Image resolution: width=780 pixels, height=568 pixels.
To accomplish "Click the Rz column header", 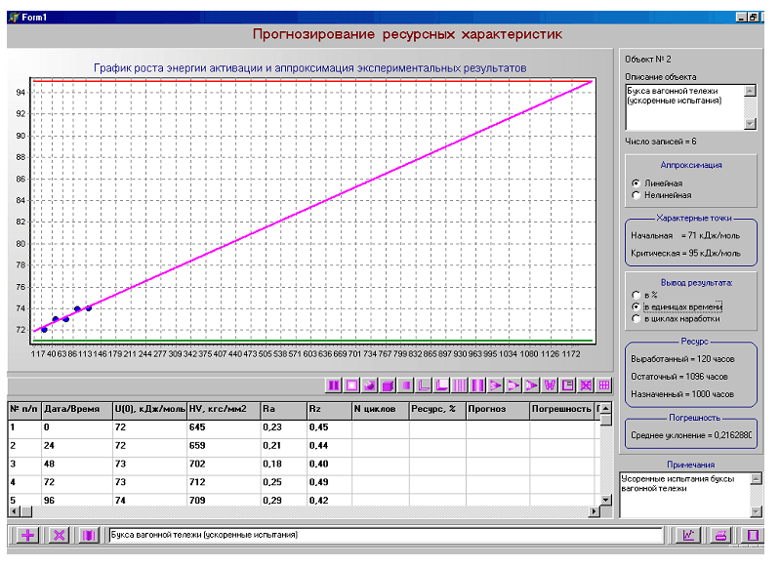I will click(329, 409).
